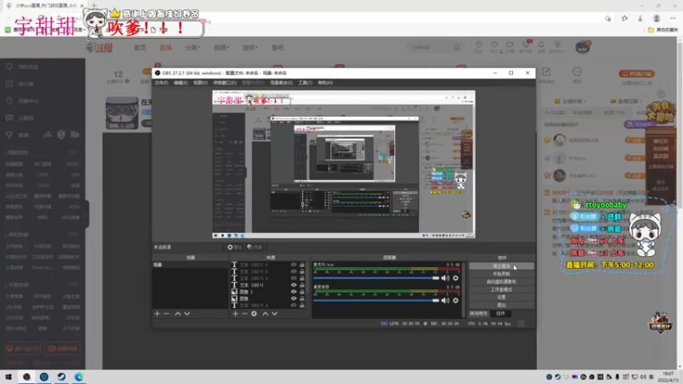Click 退出 button in OBS controls

coord(501,305)
